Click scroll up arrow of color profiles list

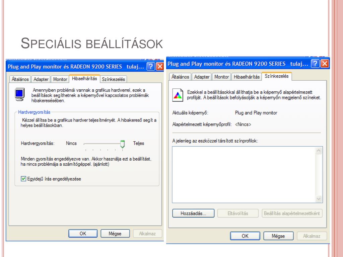coord(319,151)
